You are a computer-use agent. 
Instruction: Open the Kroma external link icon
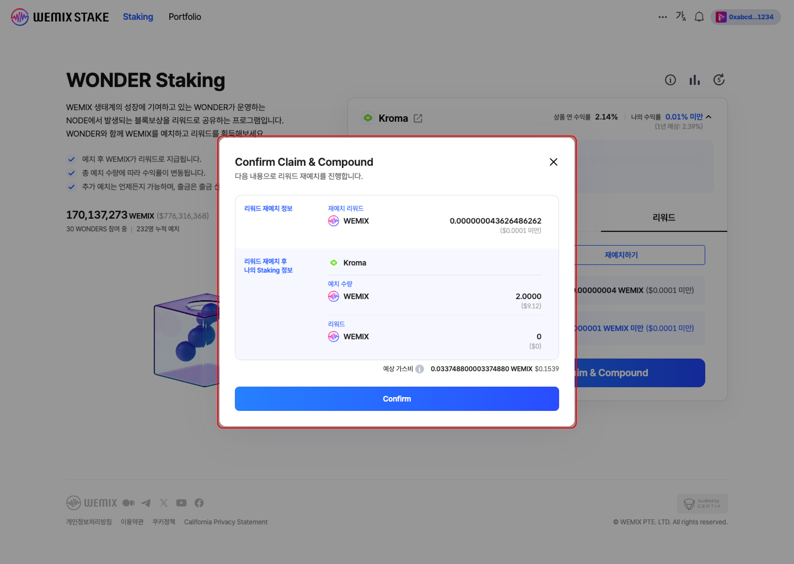(x=418, y=118)
